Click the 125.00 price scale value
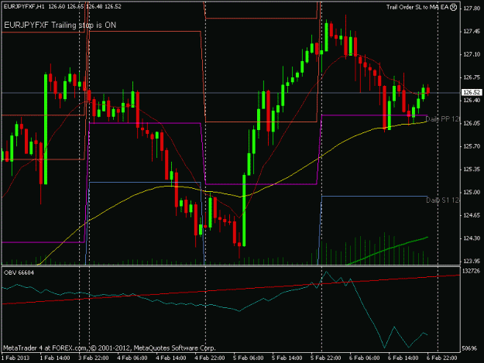The width and height of the screenshot is (484, 363). click(x=472, y=193)
